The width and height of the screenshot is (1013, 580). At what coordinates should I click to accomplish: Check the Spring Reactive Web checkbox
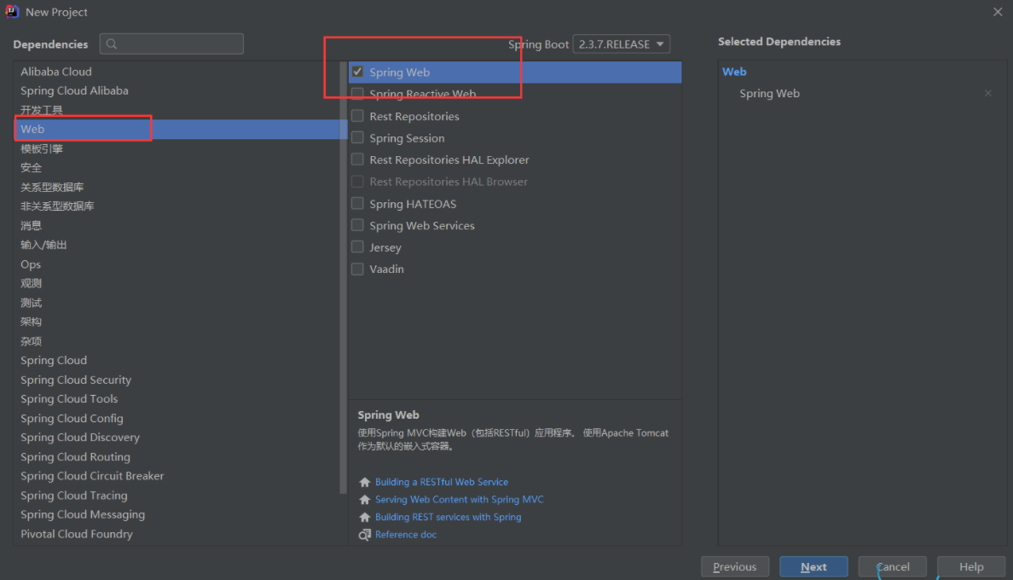357,94
